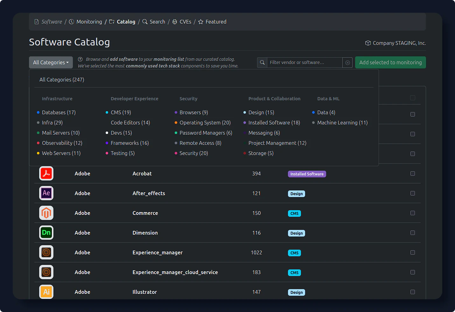Click the magnifier icon beside filter field
This screenshot has width=455, height=312.
(x=262, y=63)
